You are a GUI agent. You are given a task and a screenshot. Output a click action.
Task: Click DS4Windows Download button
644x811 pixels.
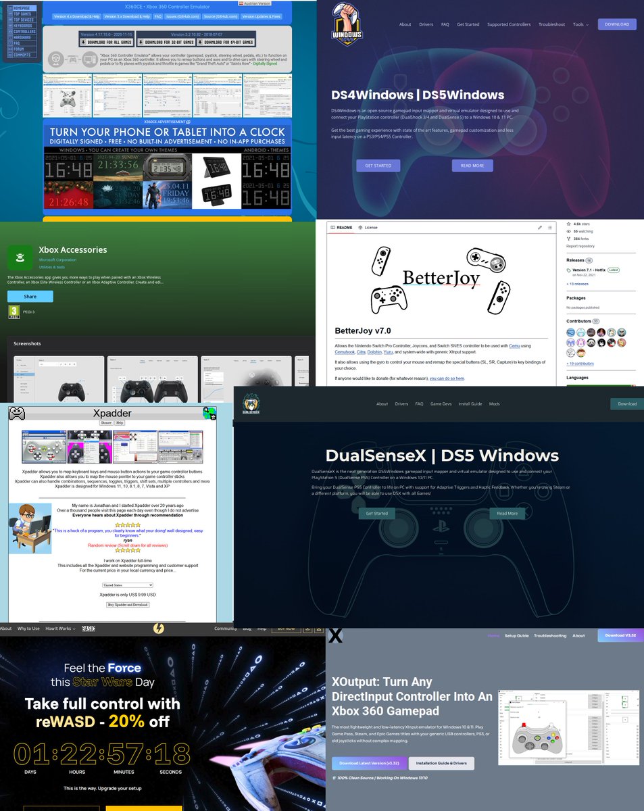(616, 24)
